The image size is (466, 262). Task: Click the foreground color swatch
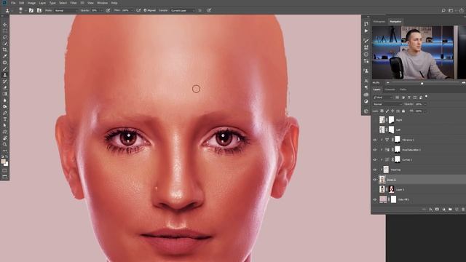[x=3, y=162]
